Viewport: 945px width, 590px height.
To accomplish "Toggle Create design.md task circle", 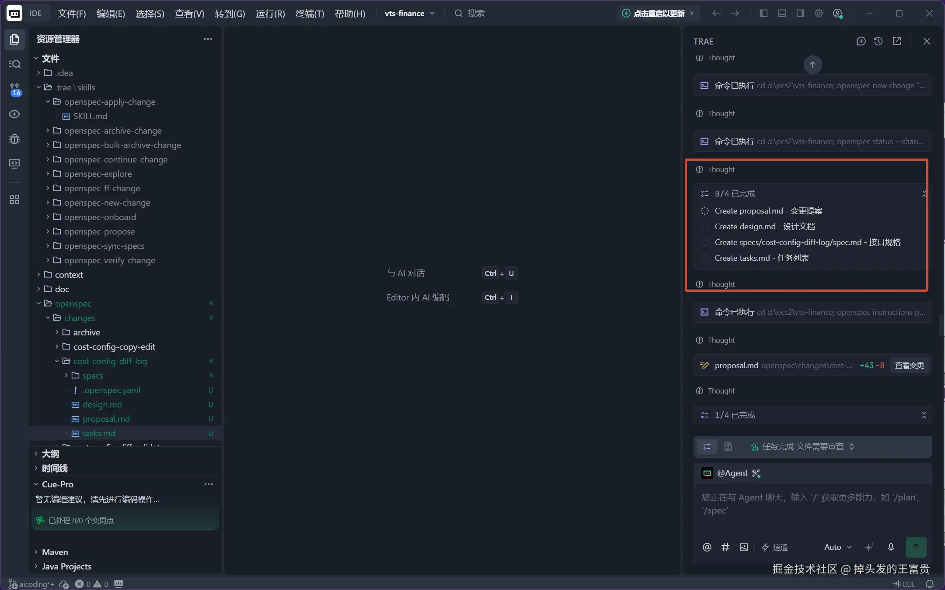I will (704, 227).
